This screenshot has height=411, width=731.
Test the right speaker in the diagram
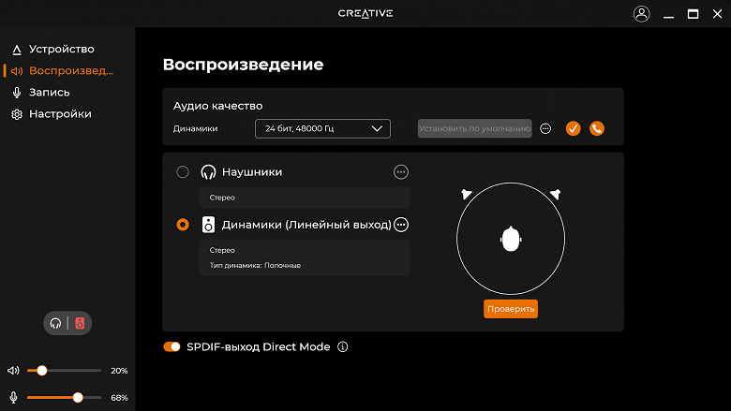pos(555,194)
